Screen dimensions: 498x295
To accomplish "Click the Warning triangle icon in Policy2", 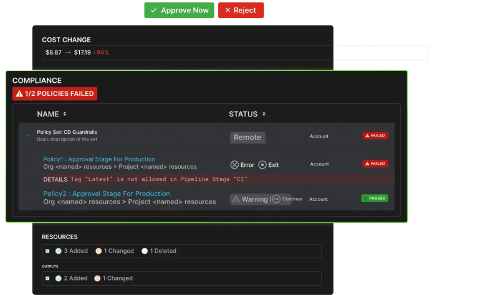I will pyautogui.click(x=236, y=199).
